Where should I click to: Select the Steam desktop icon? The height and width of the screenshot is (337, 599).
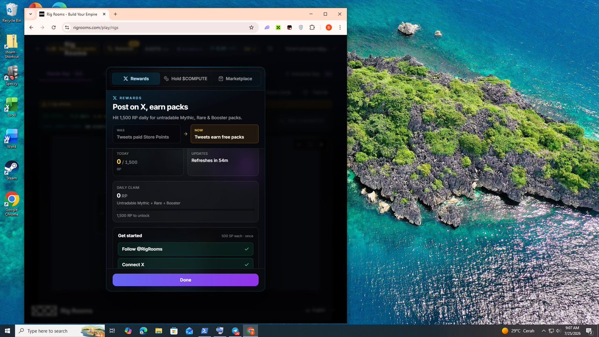point(11,170)
